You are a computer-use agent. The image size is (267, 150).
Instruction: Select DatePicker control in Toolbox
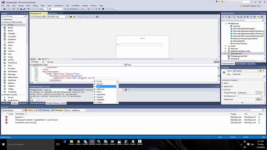pos(12,39)
